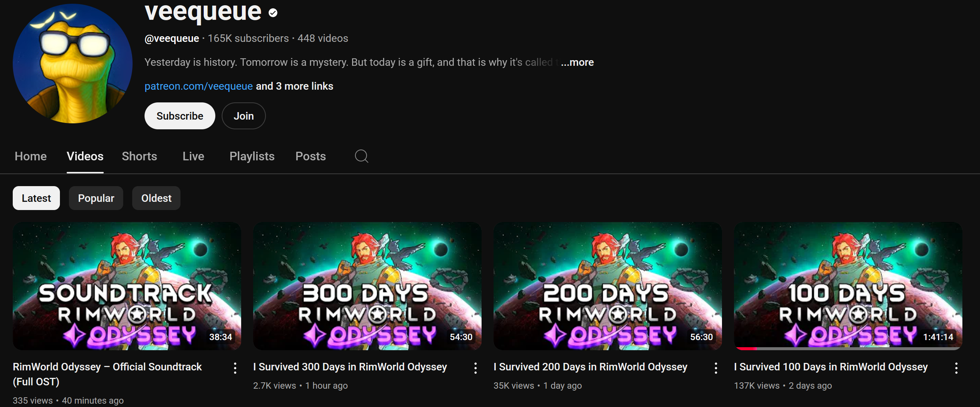Open the 200 Days RimWorld Odyssey thumbnail
Image resolution: width=980 pixels, height=407 pixels.
(607, 286)
